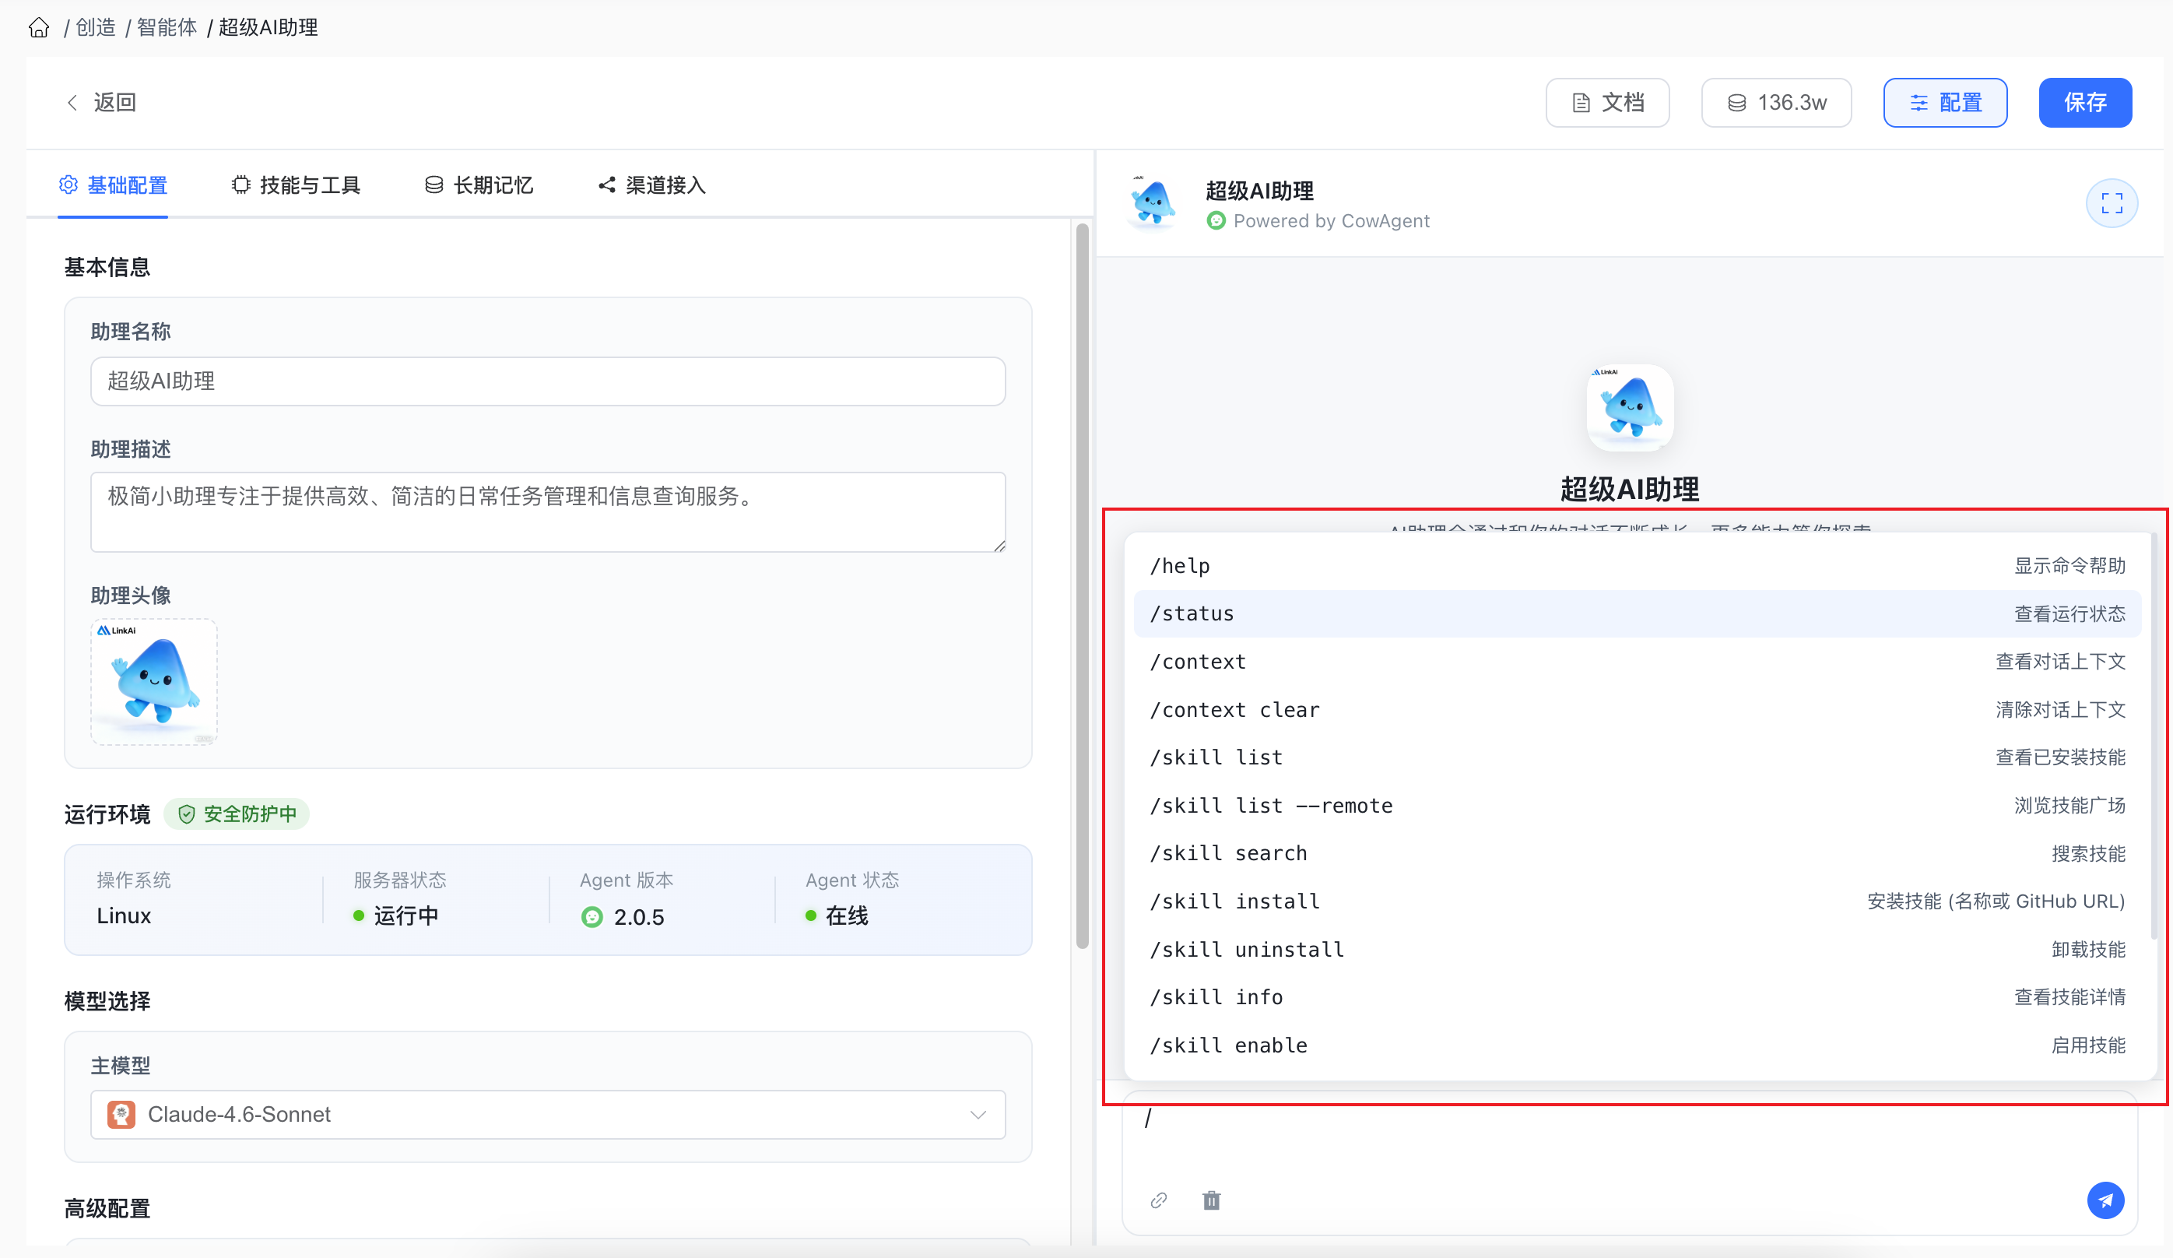Click the home icon in breadcrumb
Image resolution: width=2173 pixels, height=1258 pixels.
(x=39, y=27)
